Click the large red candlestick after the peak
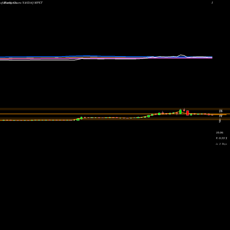Screen dimensions: 230x230 tap(188, 113)
